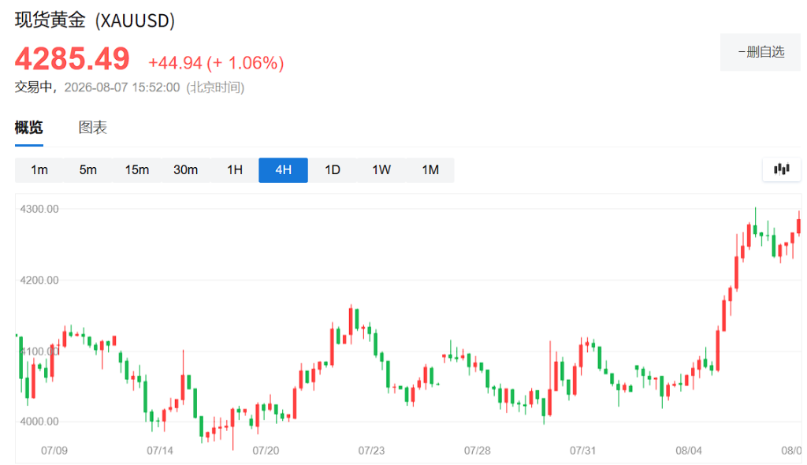Screen dimensions: 807x465
Task: Select the 30m timeframe
Action: coord(186,170)
